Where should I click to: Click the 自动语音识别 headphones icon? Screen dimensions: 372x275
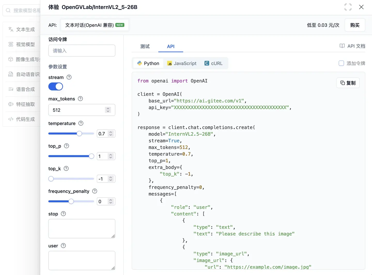(11, 74)
